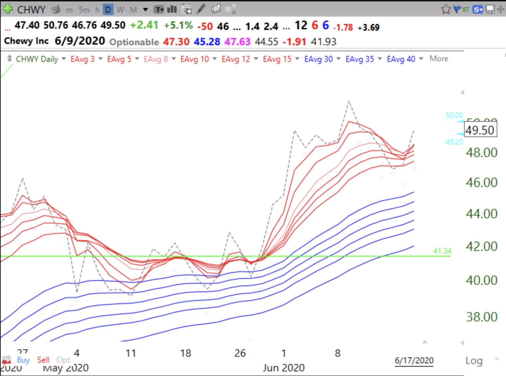Open the folder chart templates icon

coord(216,9)
